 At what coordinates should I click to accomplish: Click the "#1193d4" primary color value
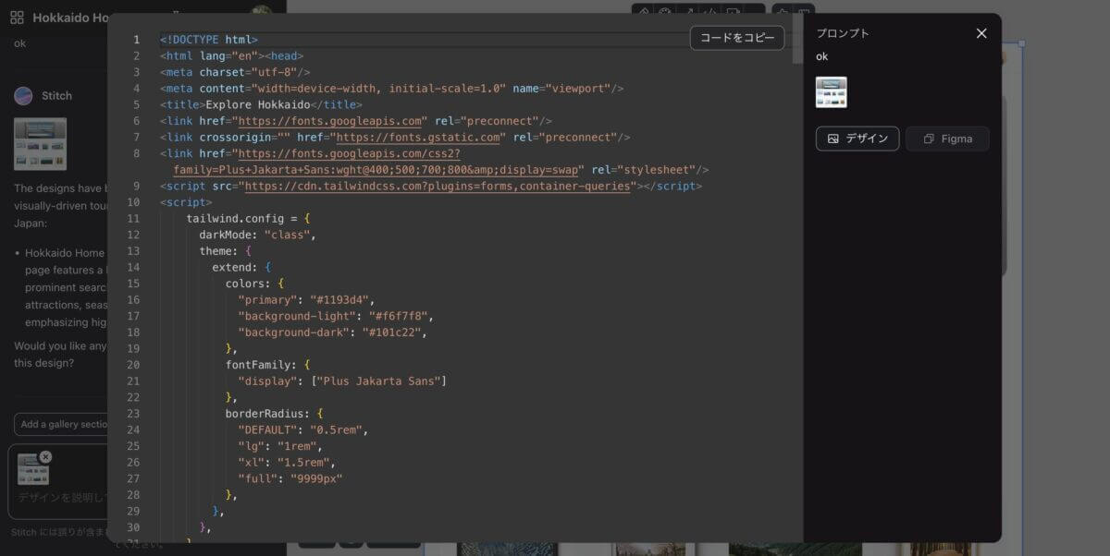coord(340,299)
